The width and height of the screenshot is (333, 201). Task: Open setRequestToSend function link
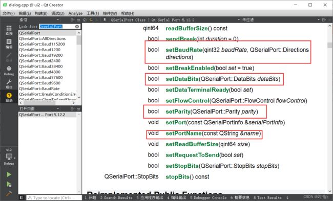tap(193, 155)
